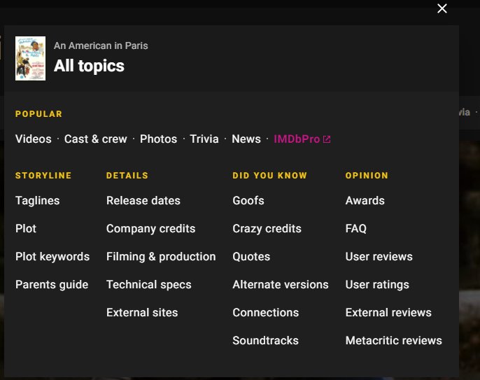The height and width of the screenshot is (380, 480).
Task: Open IMDbPro external link
Action: (x=302, y=139)
